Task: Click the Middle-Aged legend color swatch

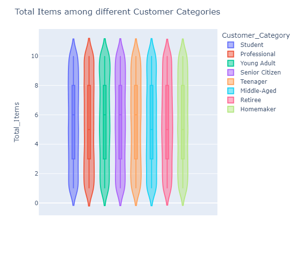Action: 231,91
